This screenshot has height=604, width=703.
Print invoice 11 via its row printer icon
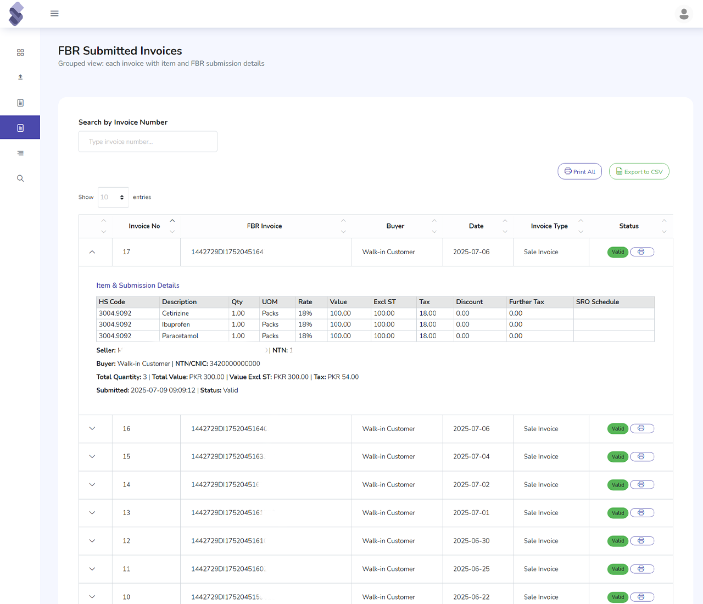pos(641,569)
